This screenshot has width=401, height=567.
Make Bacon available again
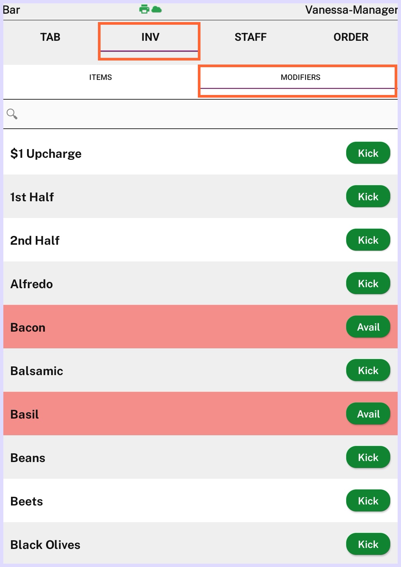click(x=368, y=327)
